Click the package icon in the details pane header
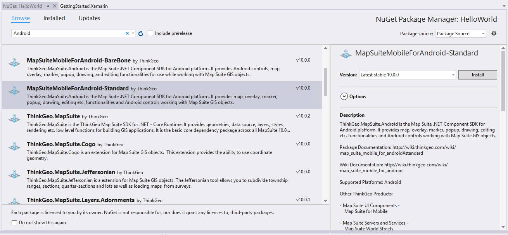Image resolution: width=508 pixels, height=235 pixels. pos(346,54)
